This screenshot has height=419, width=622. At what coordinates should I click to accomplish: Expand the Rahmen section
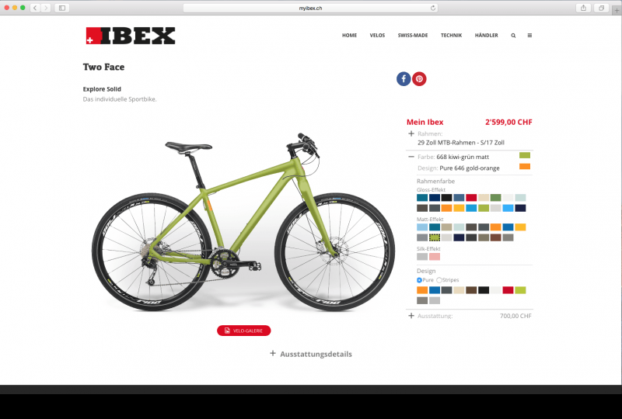411,134
